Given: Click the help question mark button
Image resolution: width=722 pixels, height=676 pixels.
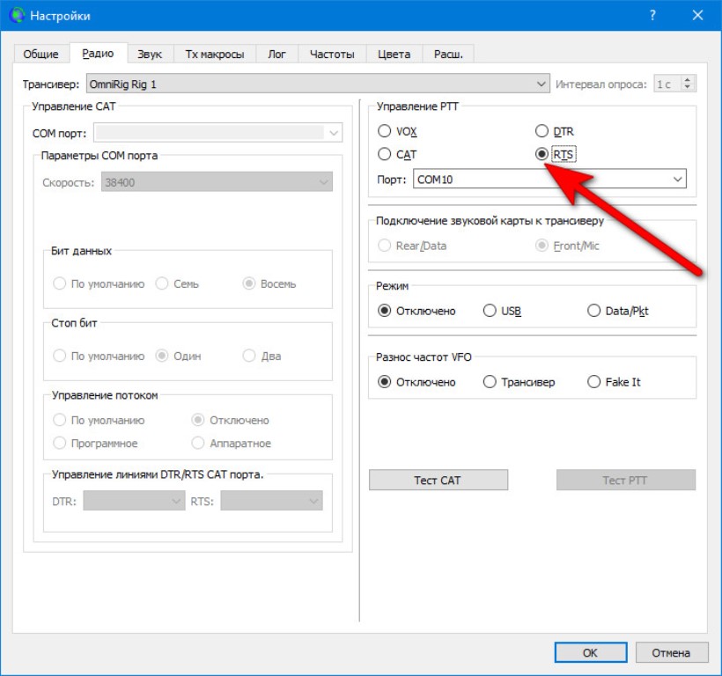Looking at the screenshot, I should pyautogui.click(x=652, y=15).
